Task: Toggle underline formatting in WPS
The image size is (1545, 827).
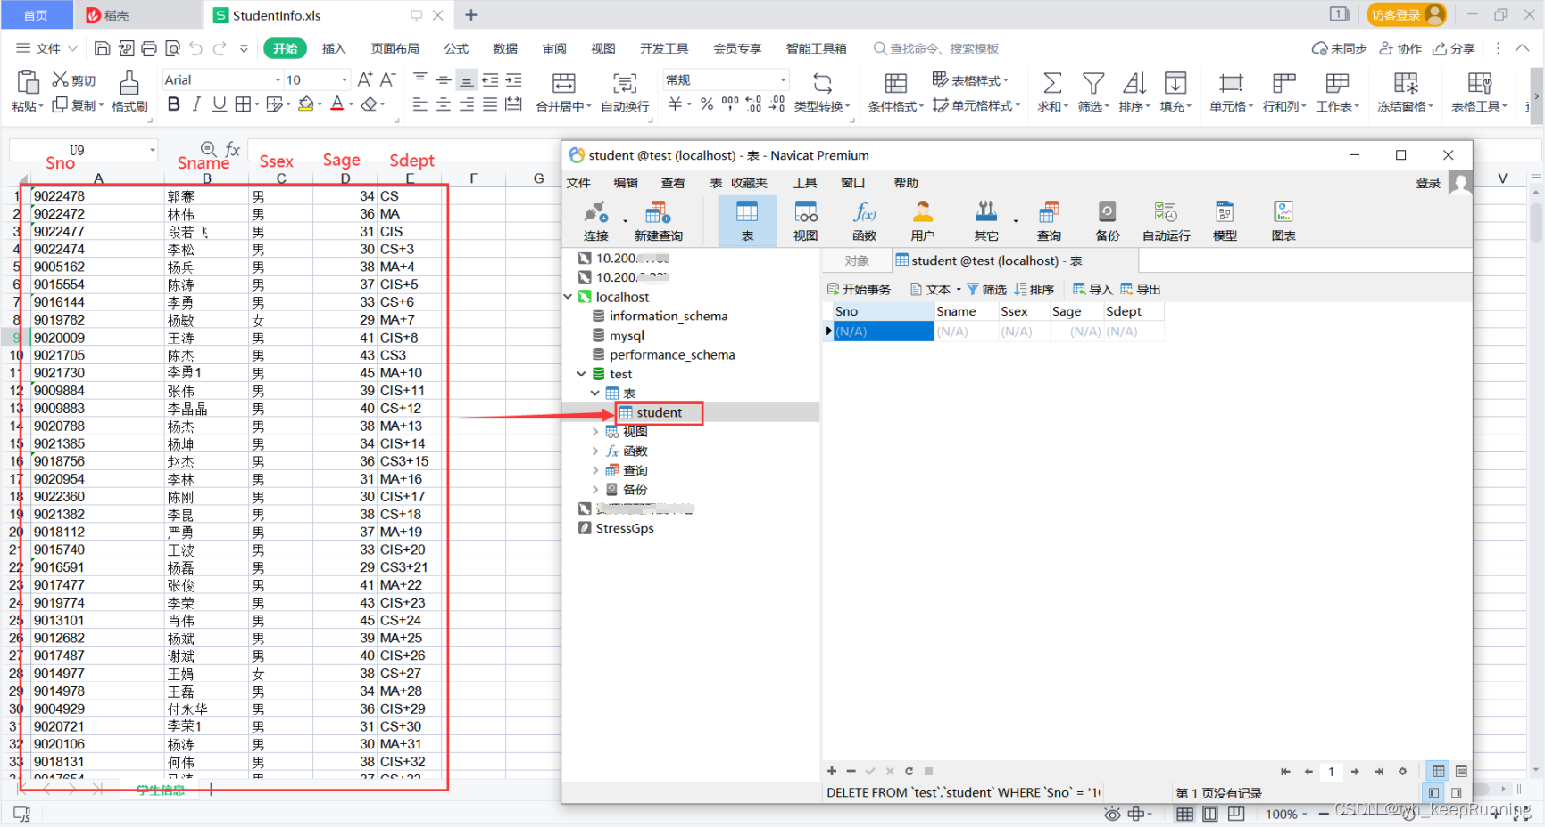Action: (219, 104)
